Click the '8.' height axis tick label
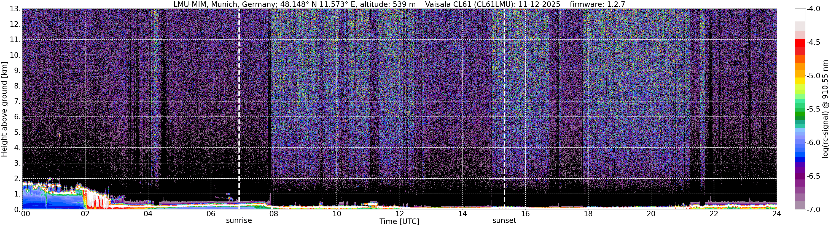Screen dimensions: 831x227 (17, 86)
